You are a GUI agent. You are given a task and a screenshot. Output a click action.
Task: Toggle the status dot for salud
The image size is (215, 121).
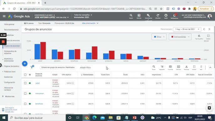(30, 83)
